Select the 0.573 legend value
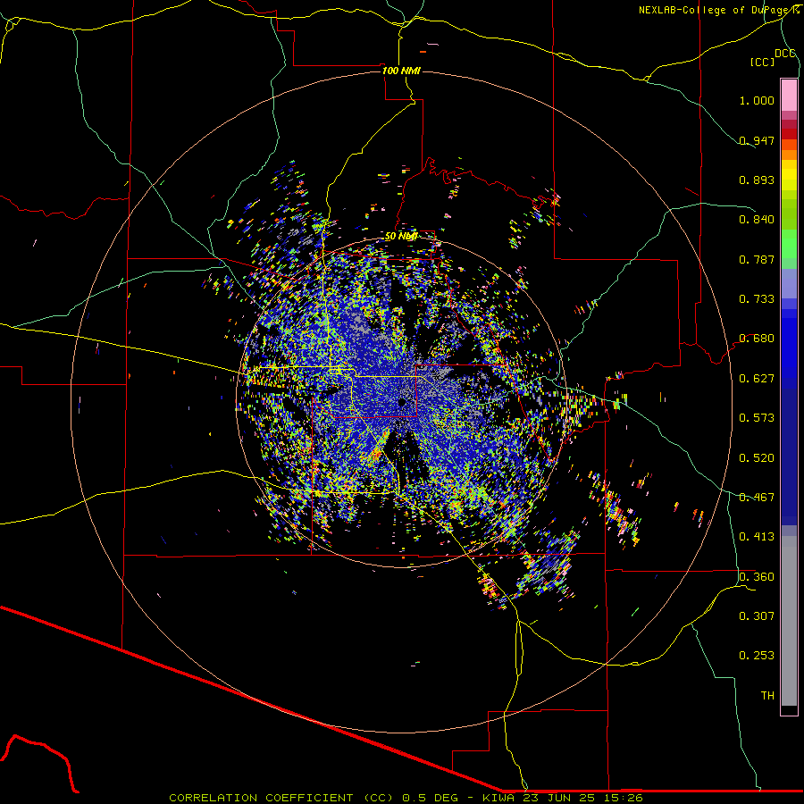804x804 pixels. tap(757, 417)
